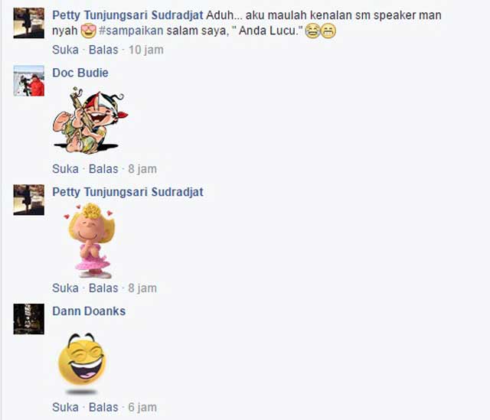490x420 pixels.
Task: Click Dann Doanks' dark profile picture
Action: click(x=29, y=319)
